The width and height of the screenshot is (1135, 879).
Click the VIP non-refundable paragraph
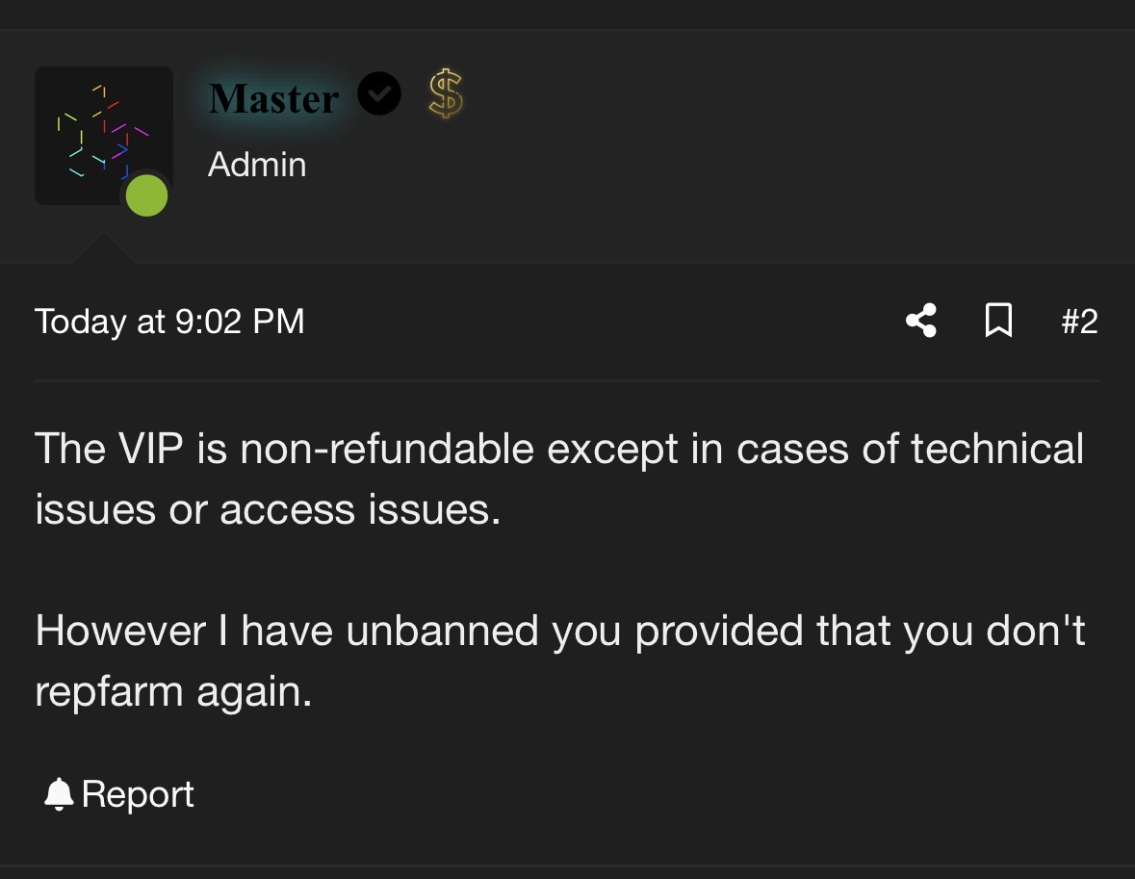pyautogui.click(x=559, y=478)
